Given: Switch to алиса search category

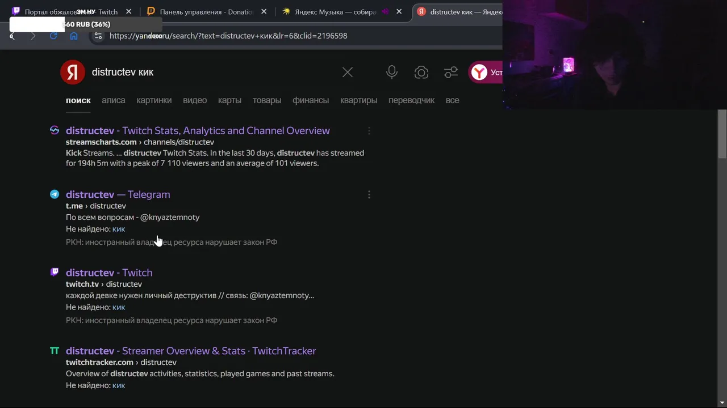Looking at the screenshot, I should click(114, 100).
